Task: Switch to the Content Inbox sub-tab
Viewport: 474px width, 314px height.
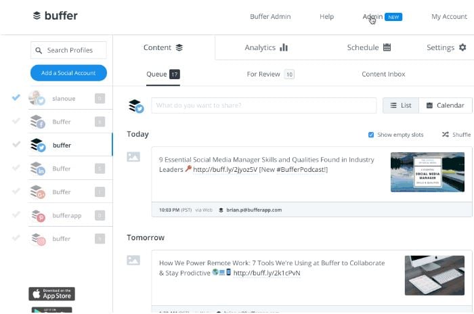Action: coord(383,74)
